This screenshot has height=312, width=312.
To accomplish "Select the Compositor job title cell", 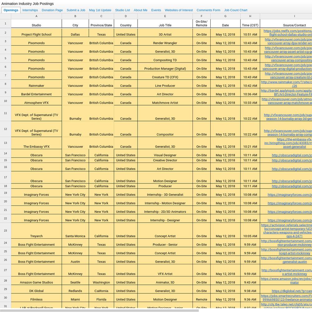I will tap(165, 129).
